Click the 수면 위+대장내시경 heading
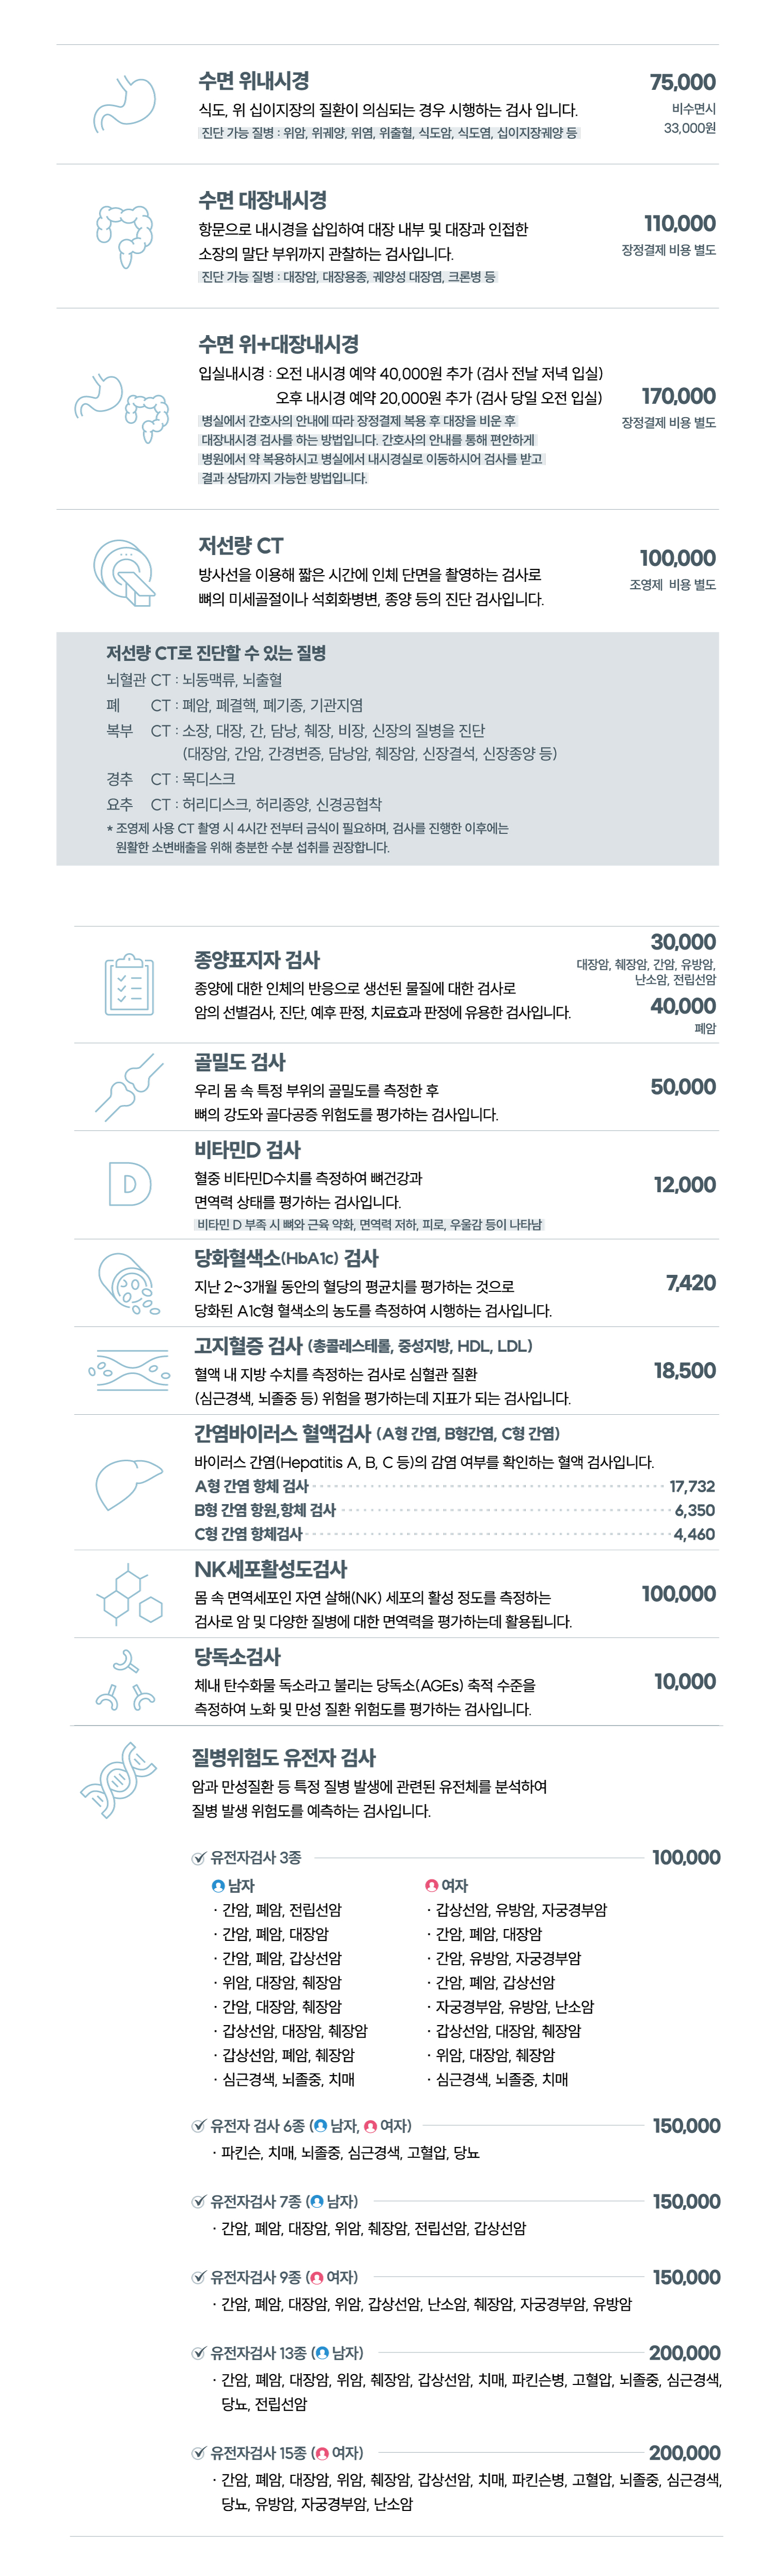This screenshot has height=2576, width=774. [279, 345]
